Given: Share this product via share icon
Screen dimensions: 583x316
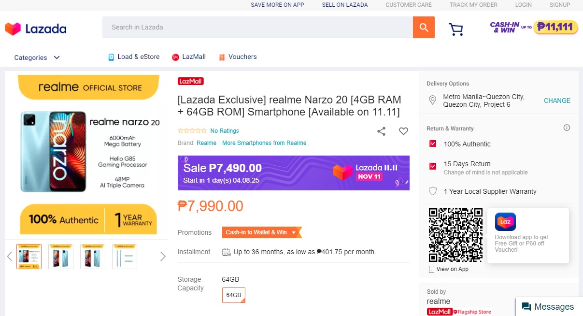Looking at the screenshot, I should click(x=381, y=131).
